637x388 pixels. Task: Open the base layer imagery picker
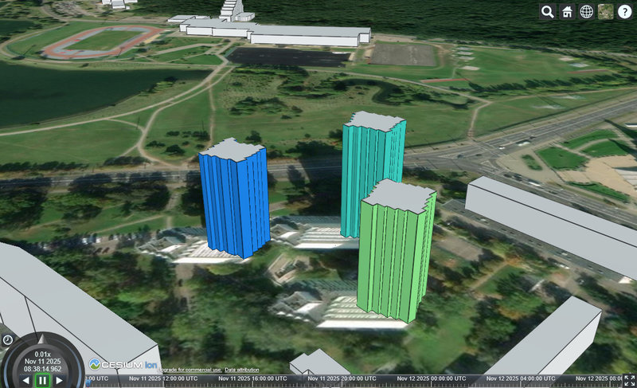coord(605,11)
